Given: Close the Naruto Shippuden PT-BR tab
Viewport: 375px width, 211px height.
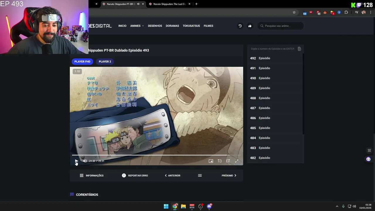Looking at the screenshot, I should point(143,4).
